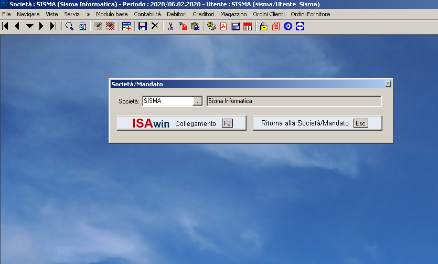The width and height of the screenshot is (438, 264).
Task: Click the magnifying glass search icon
Action: [x=69, y=26]
